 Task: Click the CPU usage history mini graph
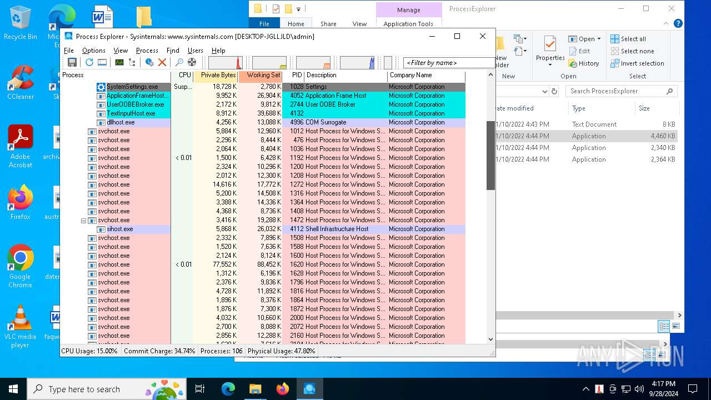(x=226, y=63)
